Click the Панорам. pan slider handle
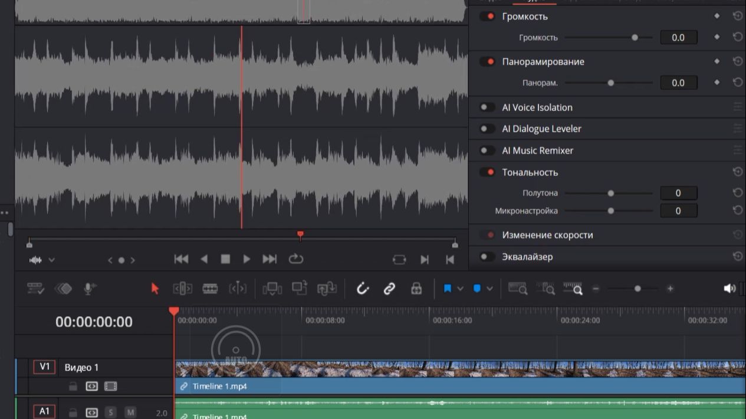Viewport: 746px width, 419px height. [x=611, y=83]
